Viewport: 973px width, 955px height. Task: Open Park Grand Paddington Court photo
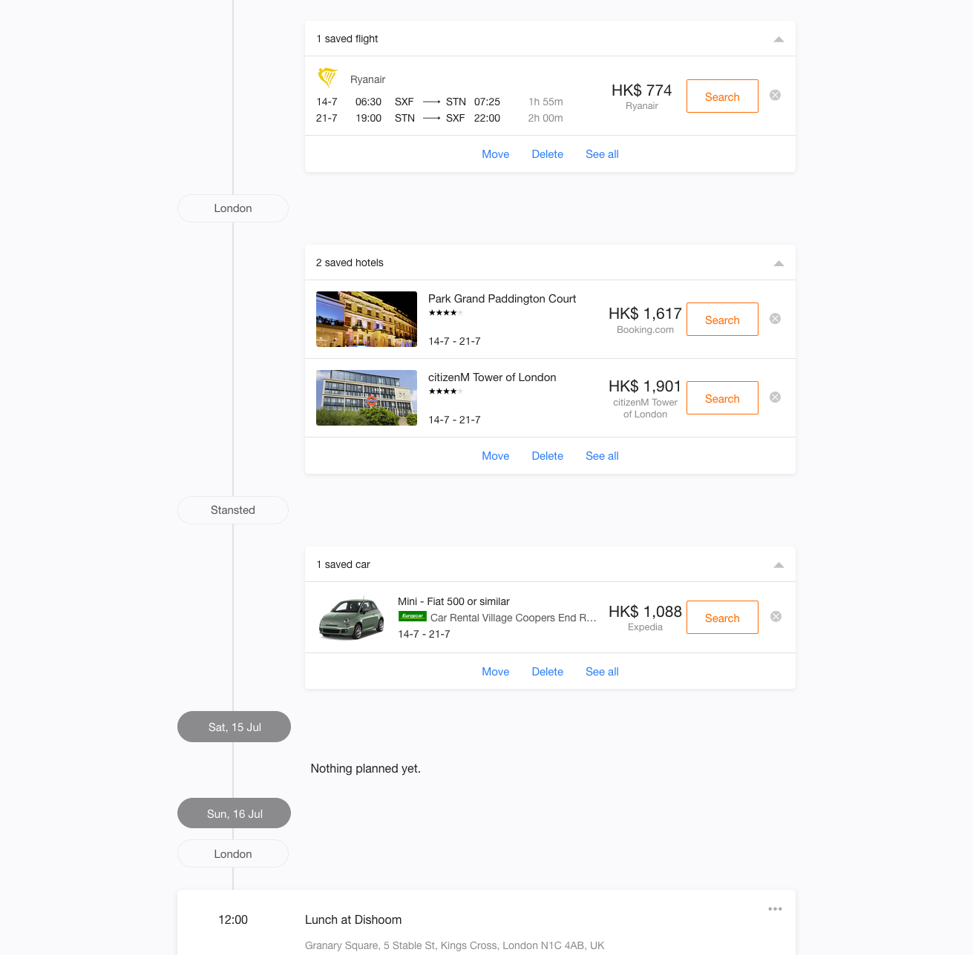367,319
